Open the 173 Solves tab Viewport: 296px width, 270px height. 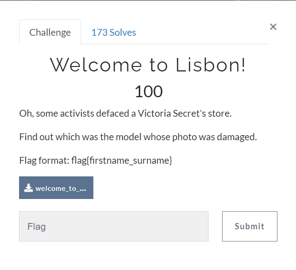[x=113, y=33]
